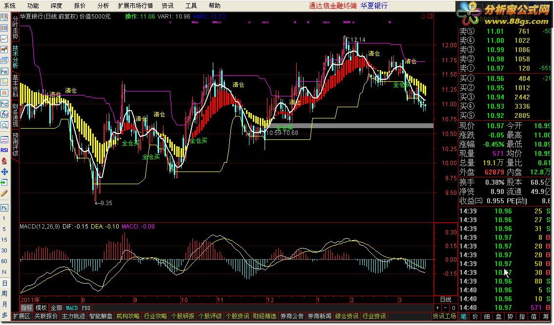This screenshot has width=554, height=325.
Task: Click the minus zoom-out button under 日线
Action: (446, 308)
